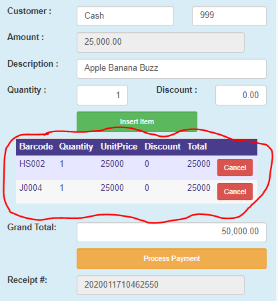Click the Amount field showing 25,000.00
Screen dimensions: 278x301
click(x=161, y=42)
